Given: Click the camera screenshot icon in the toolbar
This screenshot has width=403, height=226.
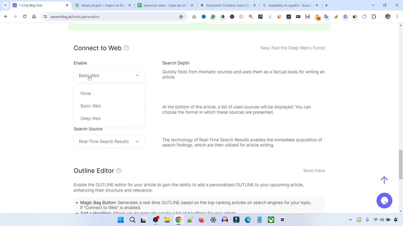Looking at the screenshot, I should coord(194,17).
